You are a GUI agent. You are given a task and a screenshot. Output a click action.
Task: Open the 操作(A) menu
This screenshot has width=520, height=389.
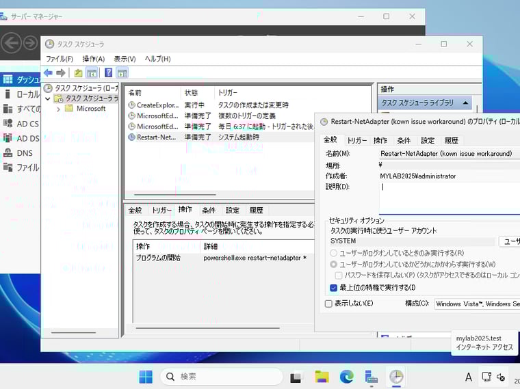point(94,59)
